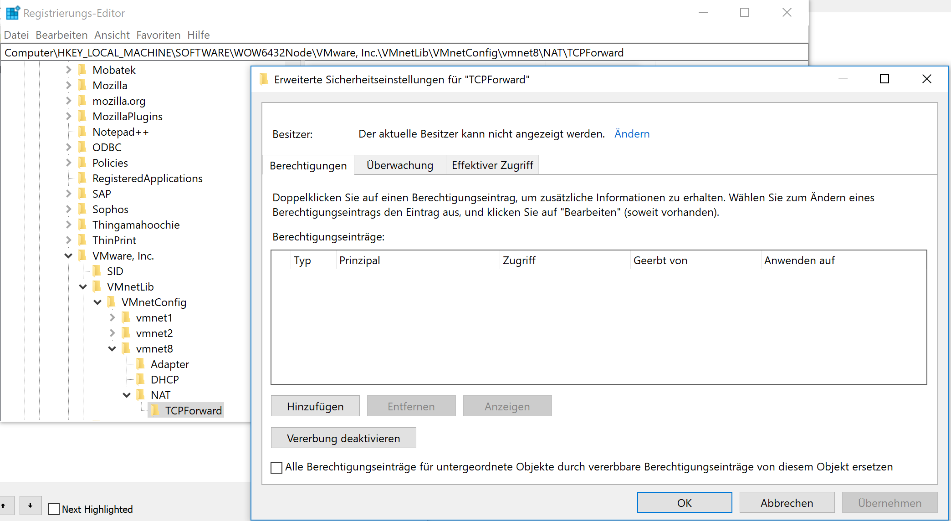Open the Effektiver Zugriff tab
Image resolution: width=951 pixels, height=521 pixels.
click(x=492, y=165)
